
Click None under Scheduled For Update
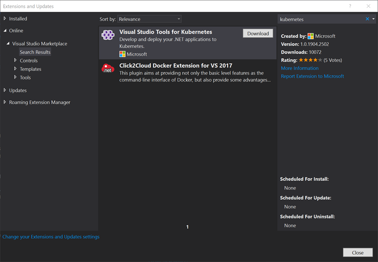290,207
